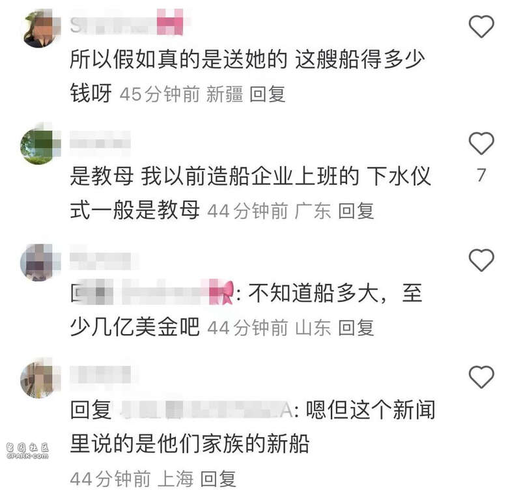Open the green avatar of the 广东 commenter

pyautogui.click(x=39, y=145)
